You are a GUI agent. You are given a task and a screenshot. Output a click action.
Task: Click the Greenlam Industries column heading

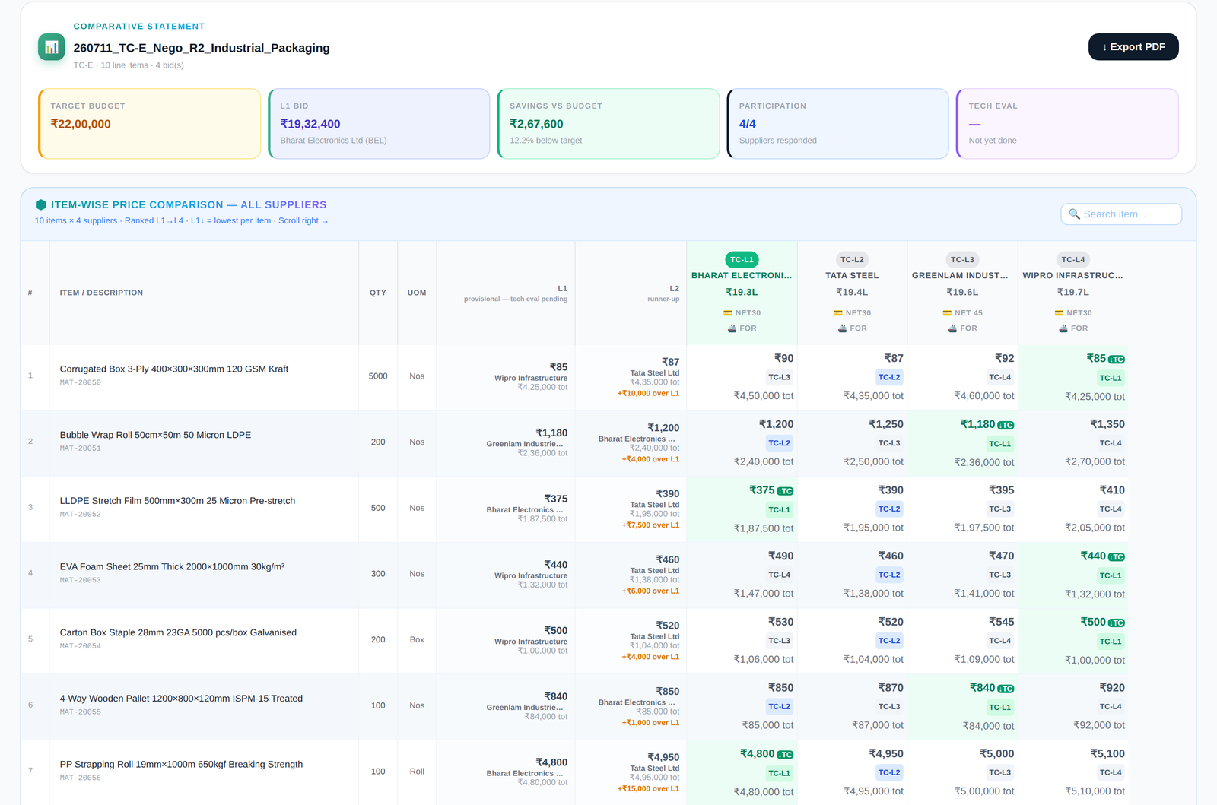pyautogui.click(x=960, y=276)
